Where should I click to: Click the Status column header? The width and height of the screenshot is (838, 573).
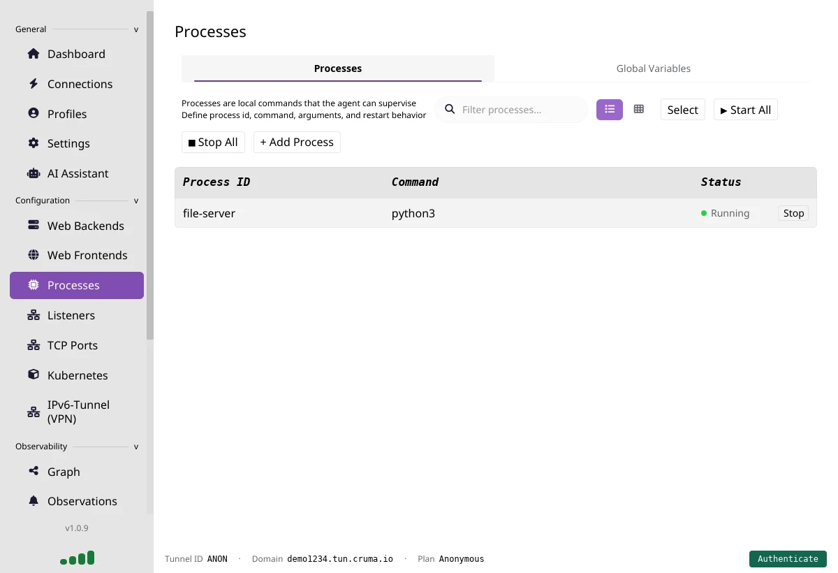pyautogui.click(x=721, y=182)
